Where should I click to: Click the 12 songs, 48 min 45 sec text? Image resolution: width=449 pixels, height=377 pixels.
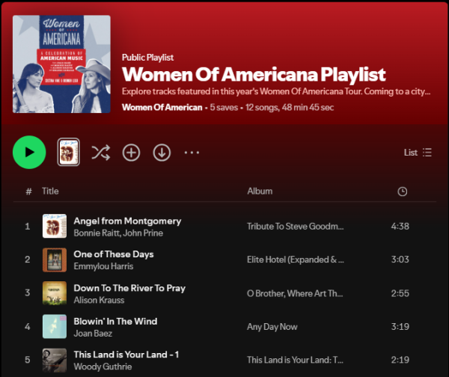(x=290, y=108)
